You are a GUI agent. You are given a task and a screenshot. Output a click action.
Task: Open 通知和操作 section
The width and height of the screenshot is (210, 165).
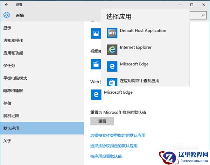pyautogui.click(x=42, y=41)
